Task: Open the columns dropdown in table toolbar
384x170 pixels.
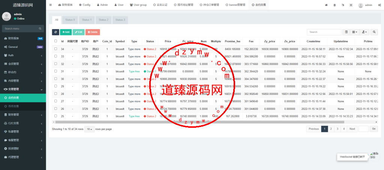Action: 355,32
